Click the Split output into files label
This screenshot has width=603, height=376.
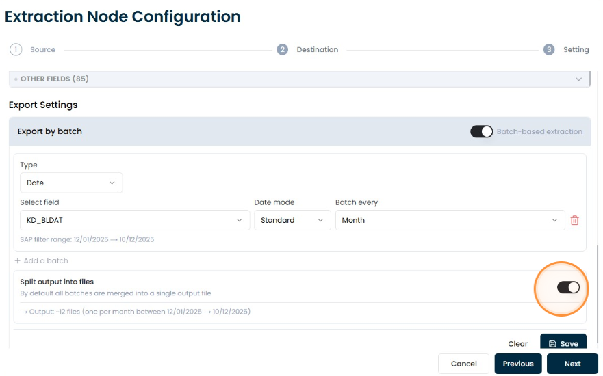point(57,282)
